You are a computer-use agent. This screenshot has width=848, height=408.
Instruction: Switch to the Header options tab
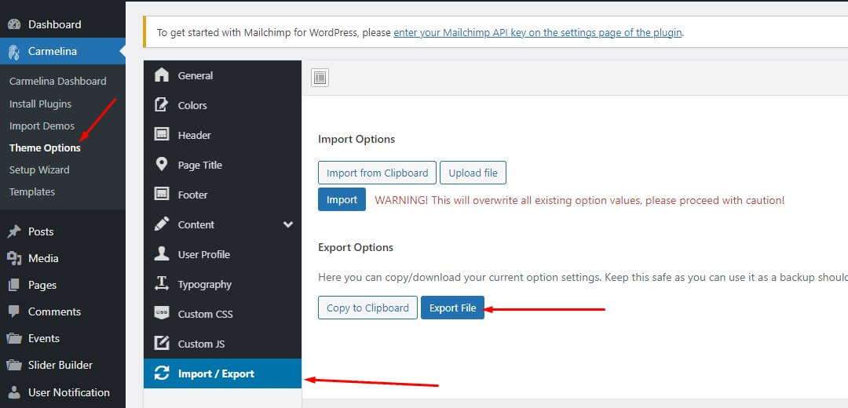[194, 135]
